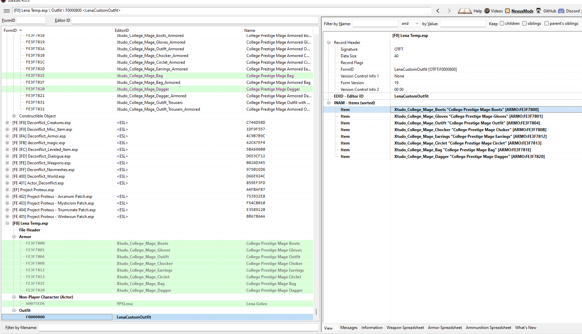
Task: Toggle Keep children checkbox
Action: (502, 23)
